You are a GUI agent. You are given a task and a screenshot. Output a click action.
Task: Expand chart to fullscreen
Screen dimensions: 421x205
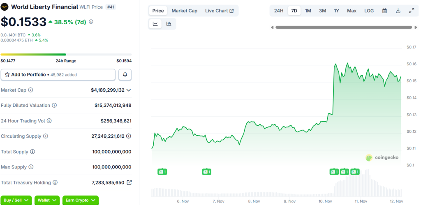point(412,11)
